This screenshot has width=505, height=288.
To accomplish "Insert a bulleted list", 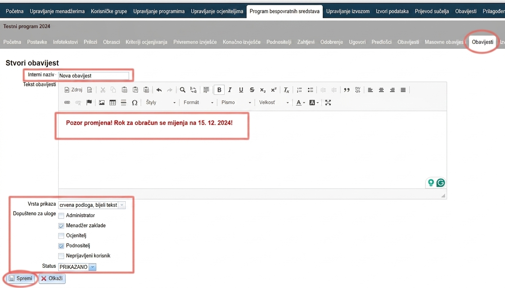I will [x=310, y=90].
